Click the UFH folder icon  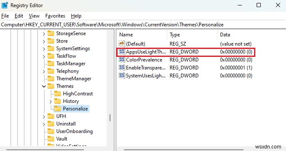(51, 116)
